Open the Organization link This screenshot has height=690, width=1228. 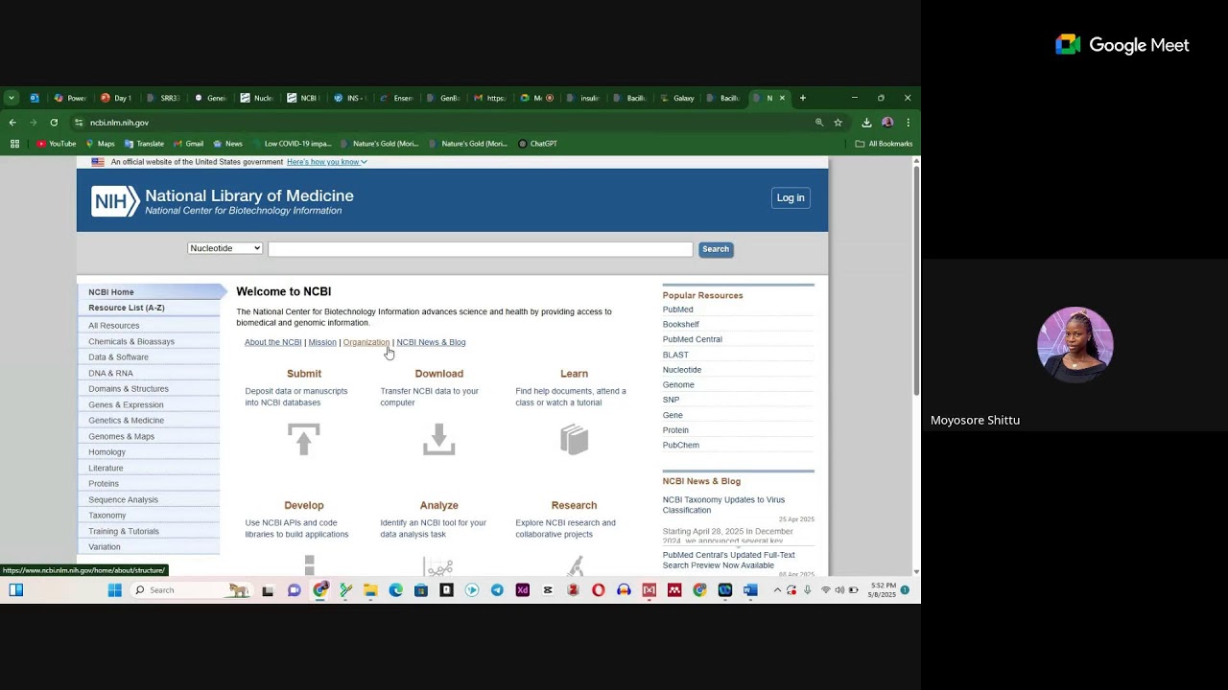pyautogui.click(x=366, y=342)
